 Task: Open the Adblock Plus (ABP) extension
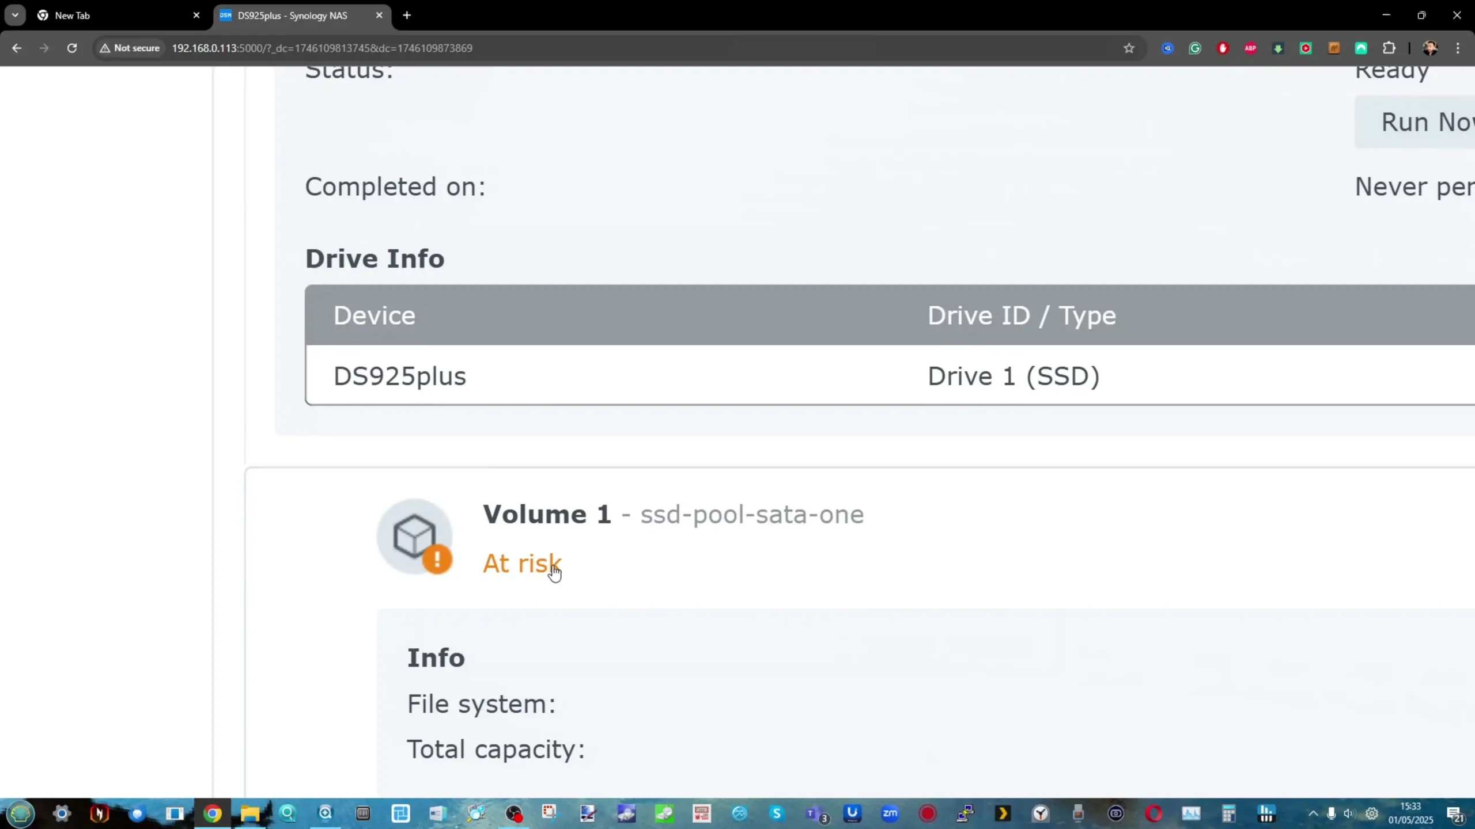click(1250, 48)
